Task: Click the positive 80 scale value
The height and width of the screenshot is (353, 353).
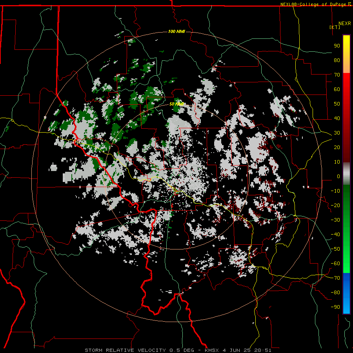Action: tap(337, 60)
